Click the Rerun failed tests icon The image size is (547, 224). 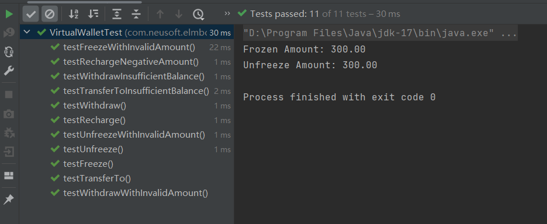click(9, 33)
